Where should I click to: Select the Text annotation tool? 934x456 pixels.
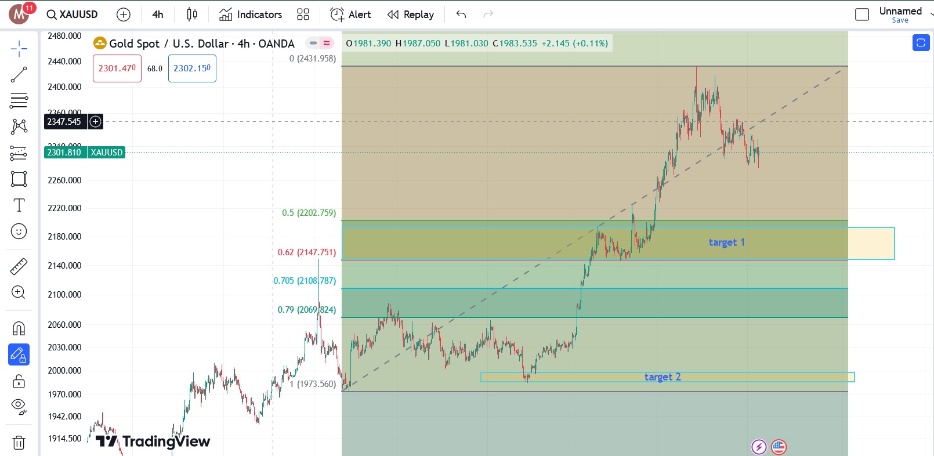click(19, 205)
